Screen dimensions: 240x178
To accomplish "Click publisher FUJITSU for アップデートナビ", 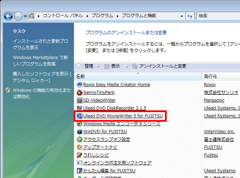I will point(213,147).
